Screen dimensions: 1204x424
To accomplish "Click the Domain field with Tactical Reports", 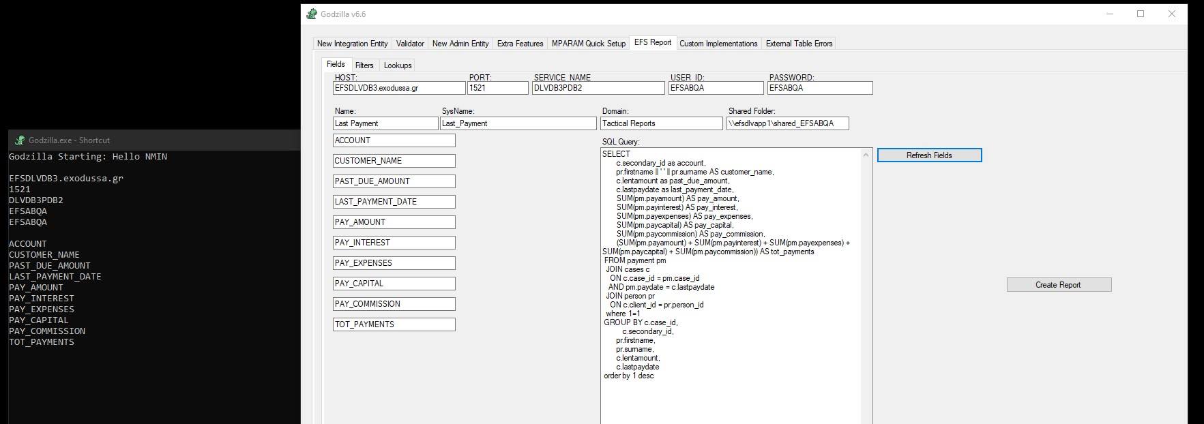I will tap(661, 123).
